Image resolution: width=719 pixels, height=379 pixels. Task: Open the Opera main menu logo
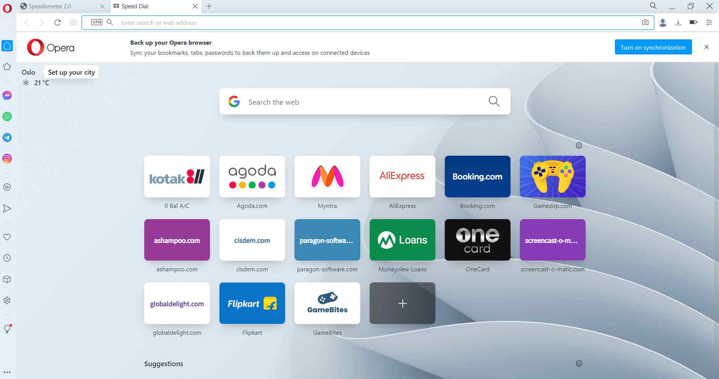point(7,8)
